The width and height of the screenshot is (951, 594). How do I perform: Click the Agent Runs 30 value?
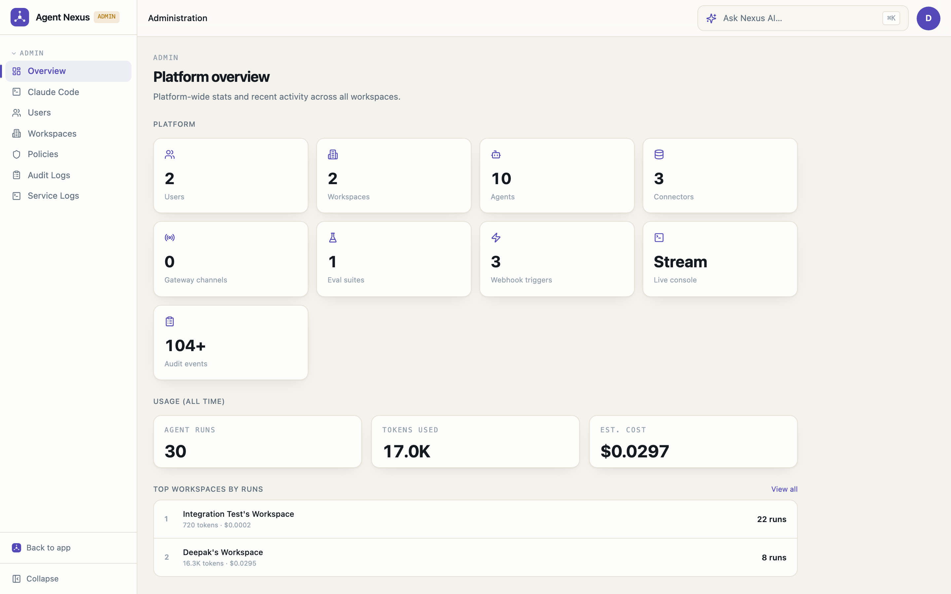coord(176,451)
